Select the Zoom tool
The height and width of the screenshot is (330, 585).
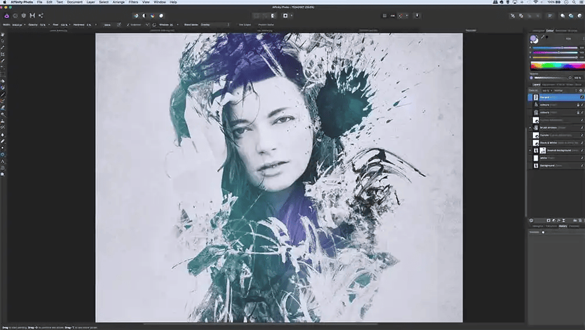coord(2,174)
